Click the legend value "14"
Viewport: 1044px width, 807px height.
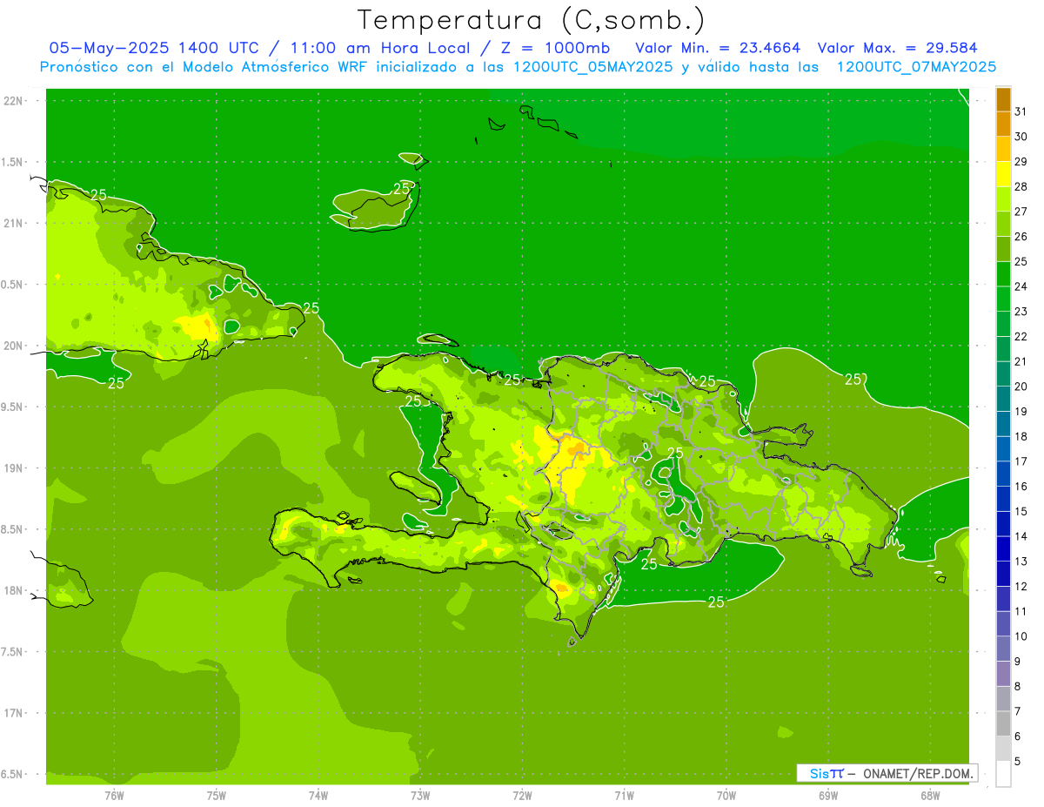[x=1021, y=536]
